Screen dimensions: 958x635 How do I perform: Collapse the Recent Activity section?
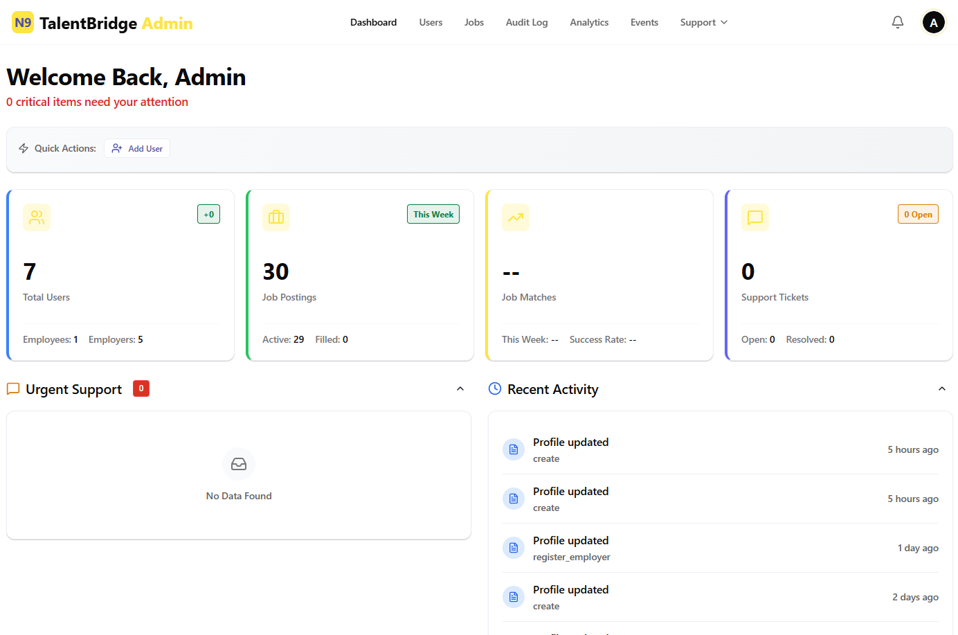[x=941, y=389]
